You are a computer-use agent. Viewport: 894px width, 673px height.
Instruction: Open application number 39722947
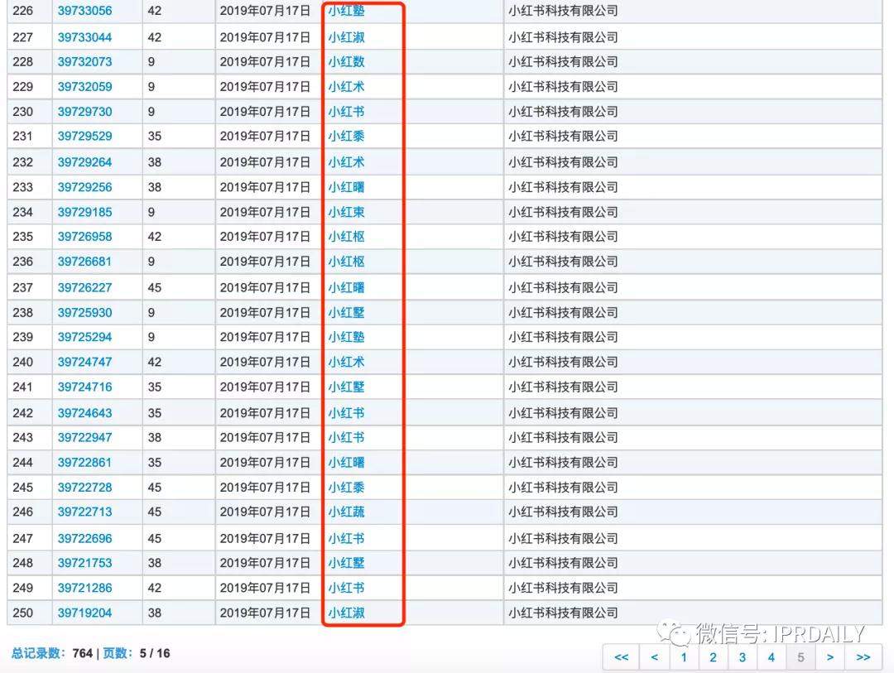(84, 437)
